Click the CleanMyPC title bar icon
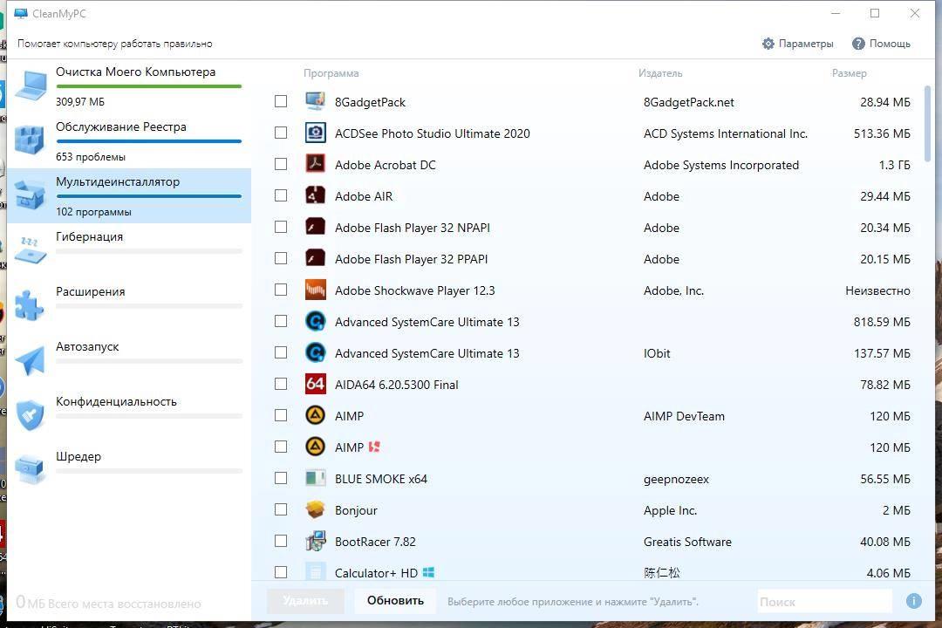942x628 pixels. 21,13
